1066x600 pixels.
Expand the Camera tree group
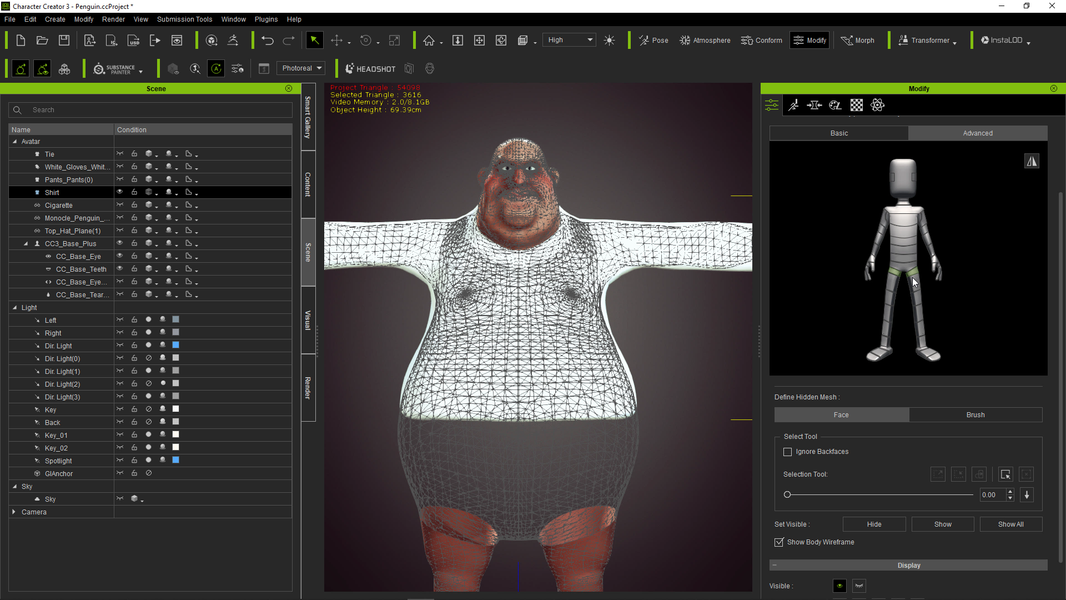pyautogui.click(x=14, y=512)
